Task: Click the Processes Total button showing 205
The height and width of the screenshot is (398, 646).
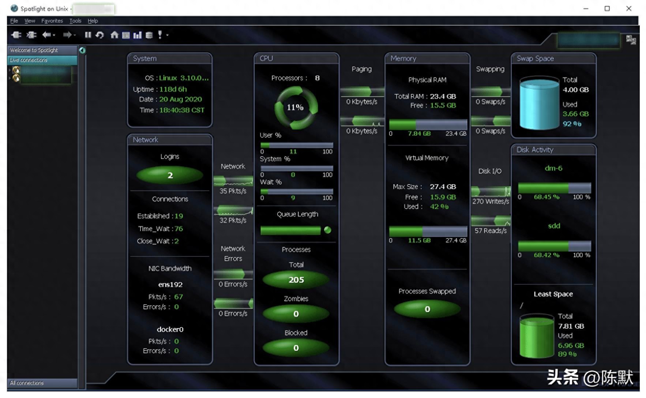Action: [x=296, y=280]
